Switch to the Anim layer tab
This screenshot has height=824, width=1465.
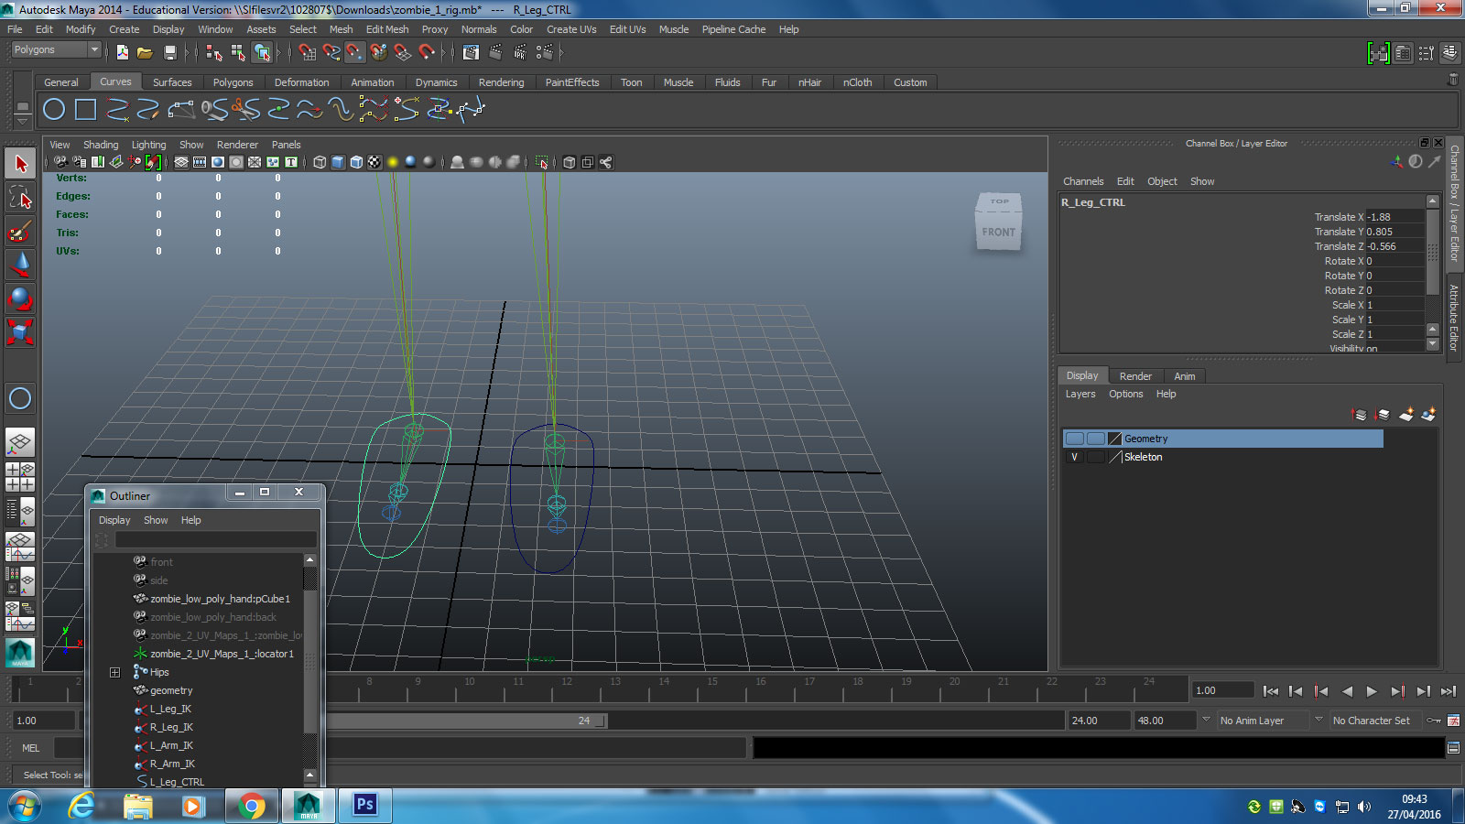point(1185,376)
